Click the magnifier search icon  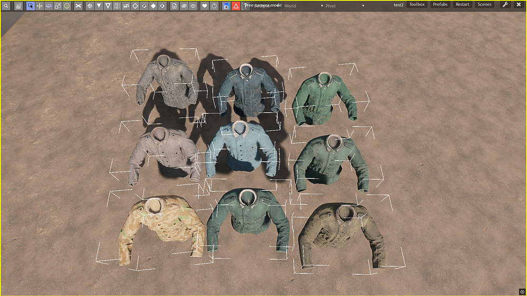[x=6, y=6]
